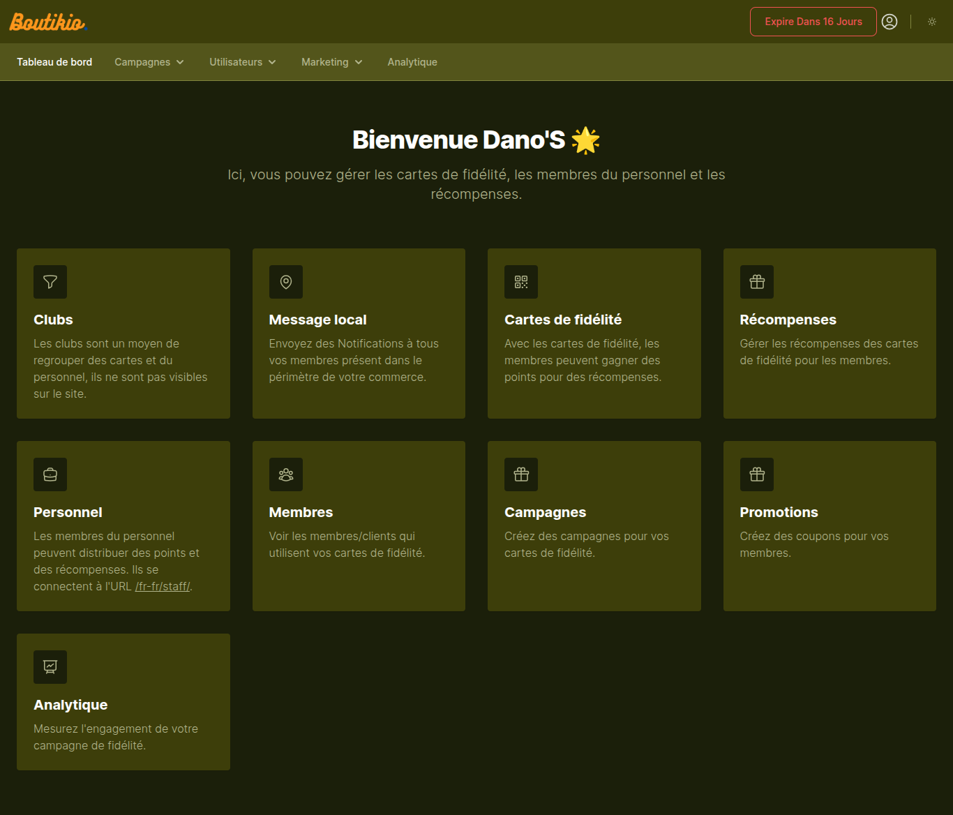The image size is (953, 815).
Task: Open the Campagnes card gift icon
Action: [x=521, y=474]
